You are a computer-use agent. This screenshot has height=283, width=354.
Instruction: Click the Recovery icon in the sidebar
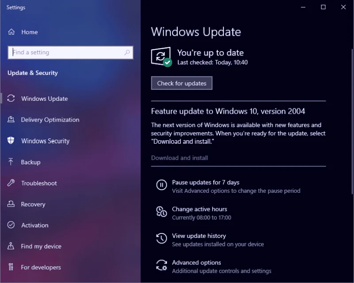[11, 204]
